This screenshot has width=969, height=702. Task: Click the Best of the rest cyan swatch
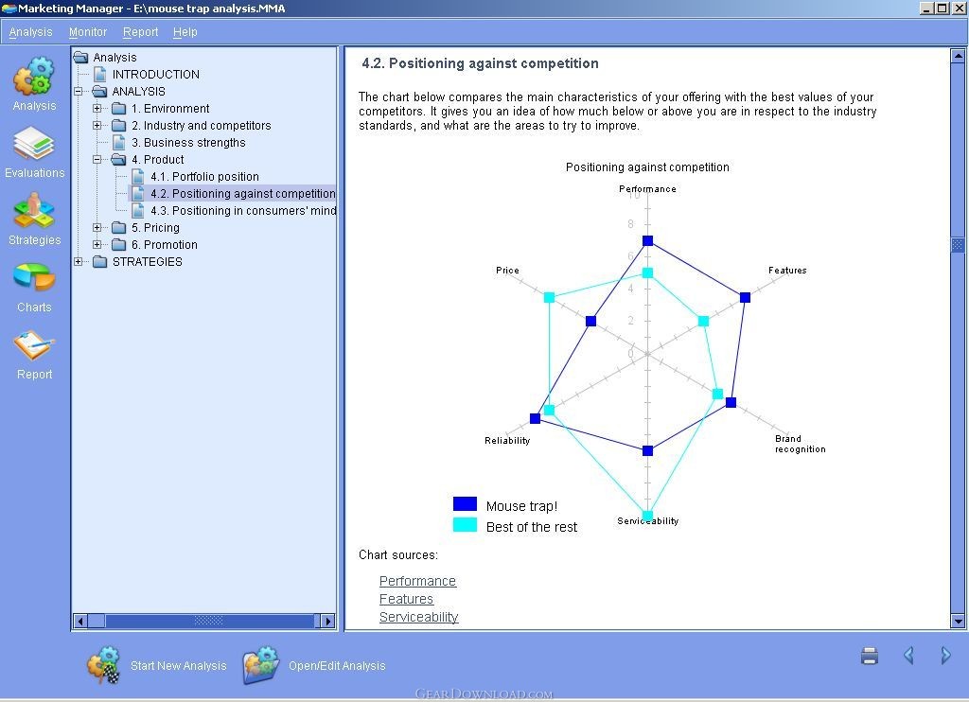tap(465, 525)
